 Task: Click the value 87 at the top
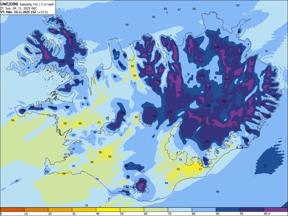tap(179, 10)
